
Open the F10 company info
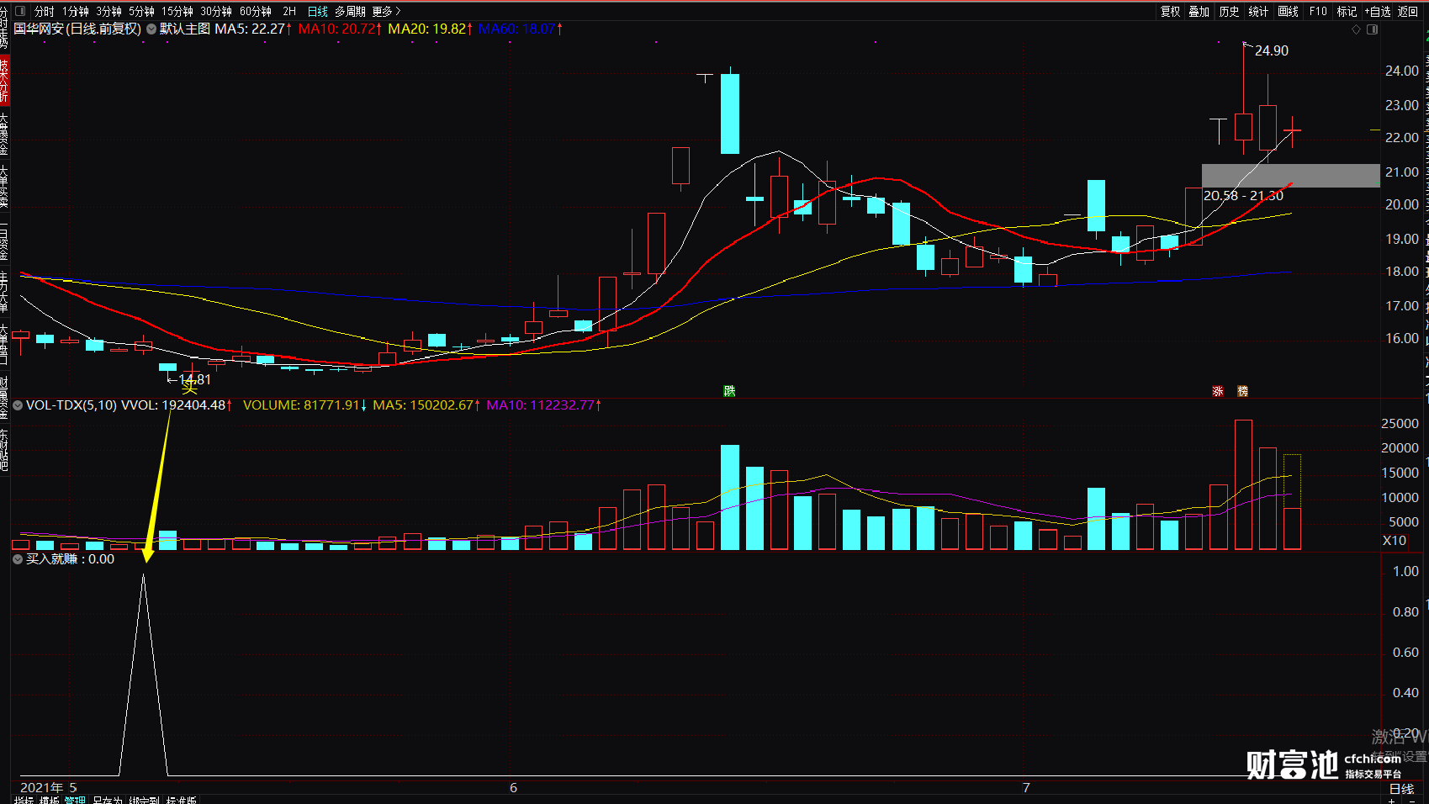tap(1318, 12)
